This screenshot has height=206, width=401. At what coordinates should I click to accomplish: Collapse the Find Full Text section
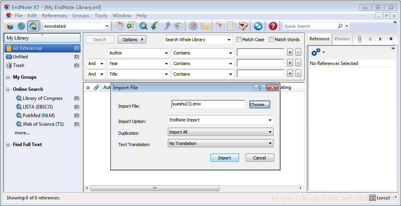(8, 145)
